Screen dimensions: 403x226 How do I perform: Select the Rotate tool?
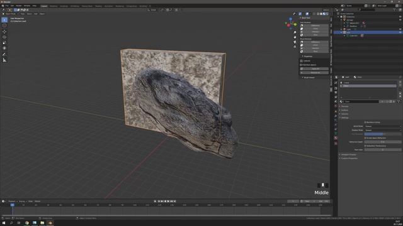(x=4, y=37)
